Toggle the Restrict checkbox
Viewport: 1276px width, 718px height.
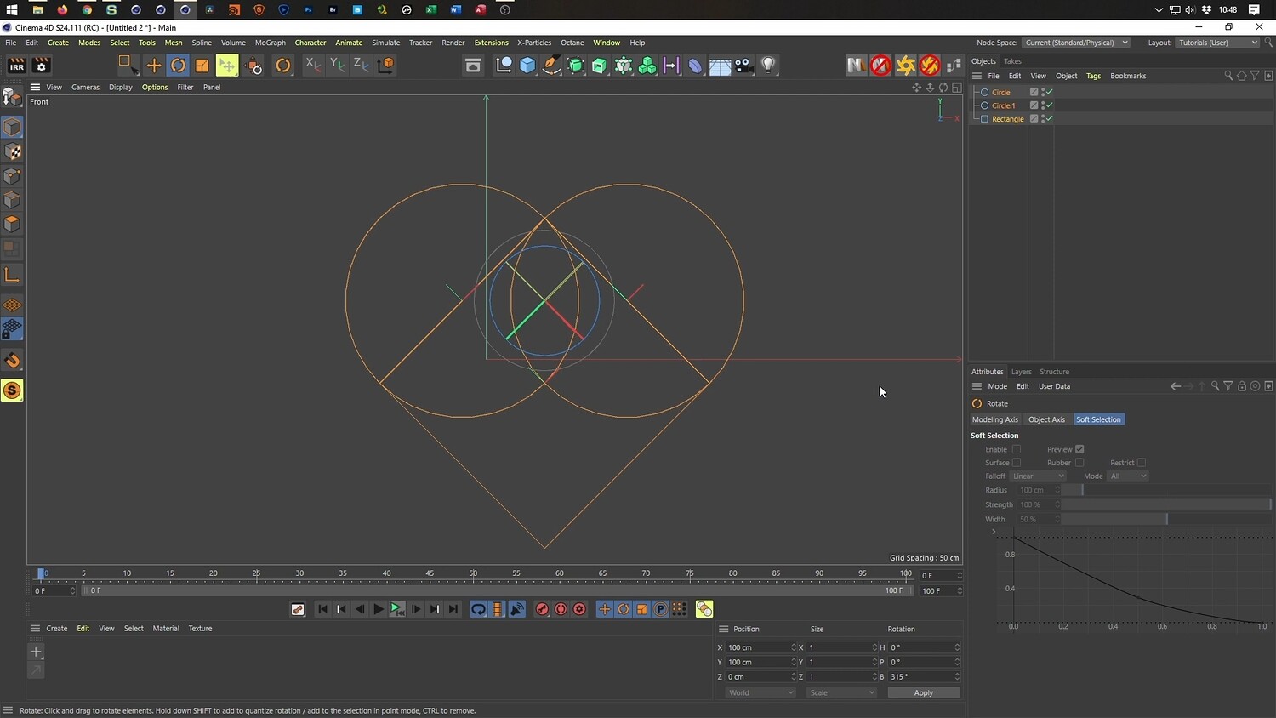pyautogui.click(x=1142, y=463)
